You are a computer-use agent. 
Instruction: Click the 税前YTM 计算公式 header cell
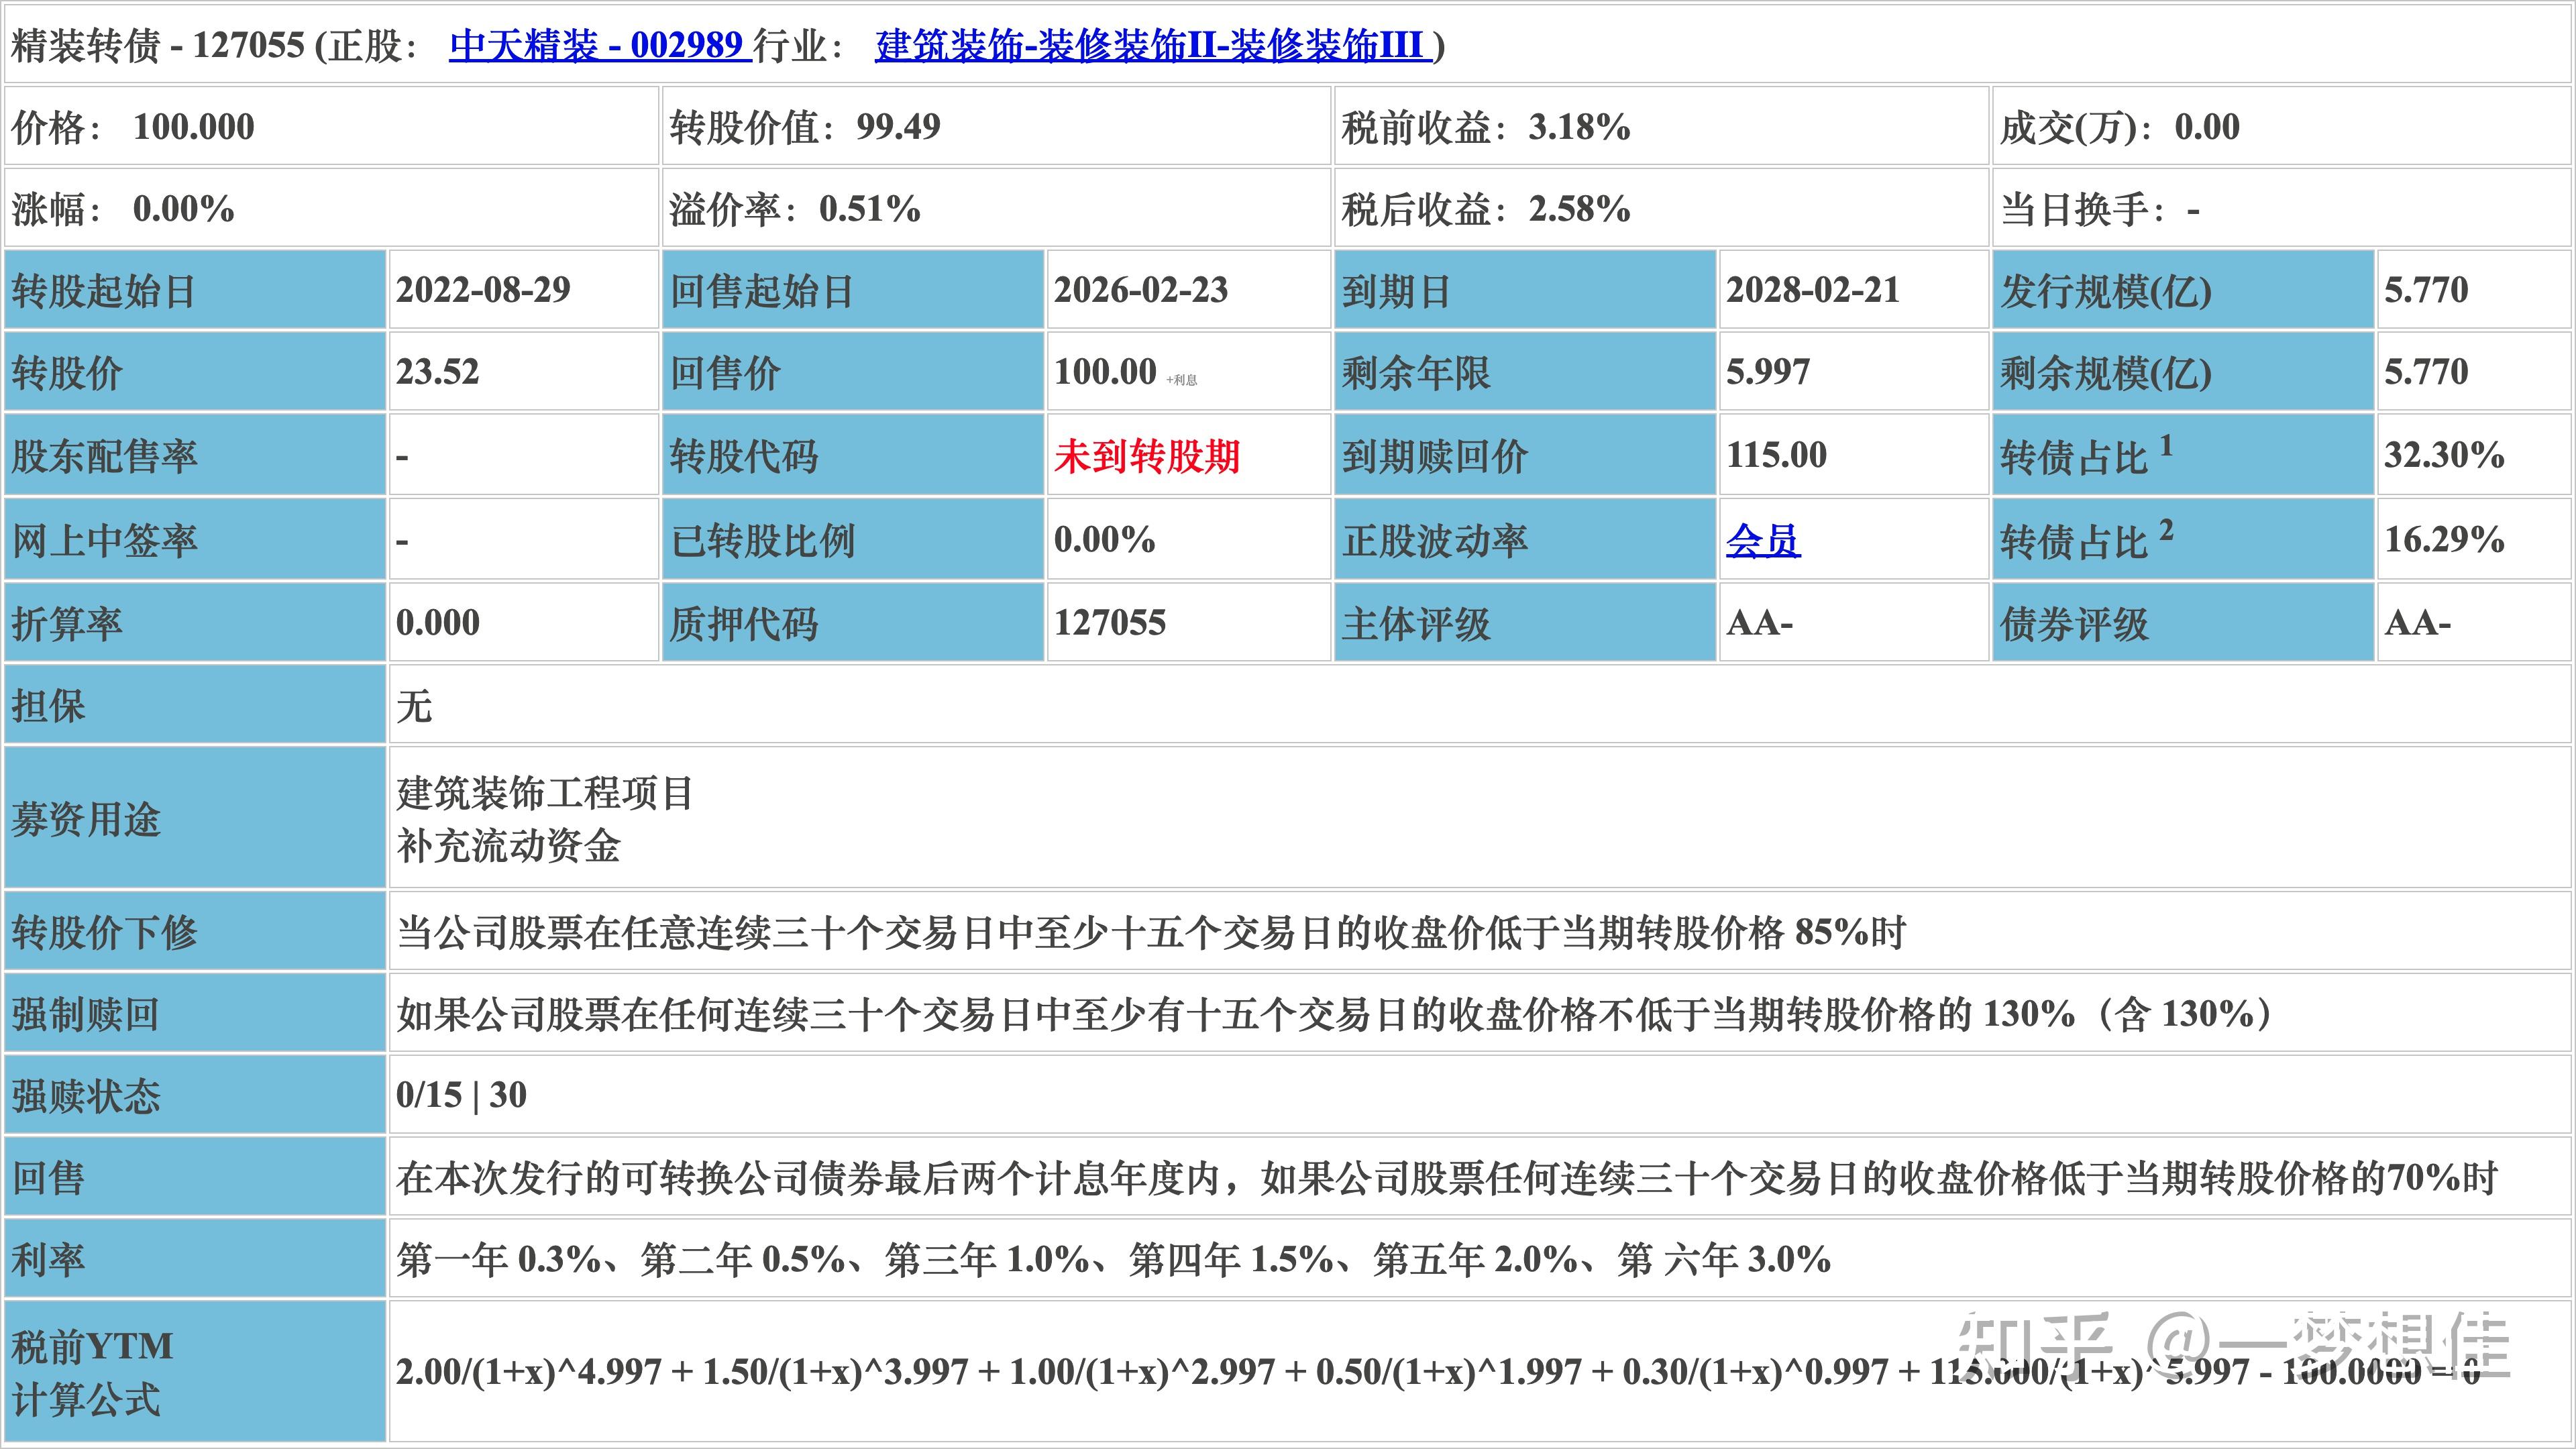click(x=195, y=1371)
